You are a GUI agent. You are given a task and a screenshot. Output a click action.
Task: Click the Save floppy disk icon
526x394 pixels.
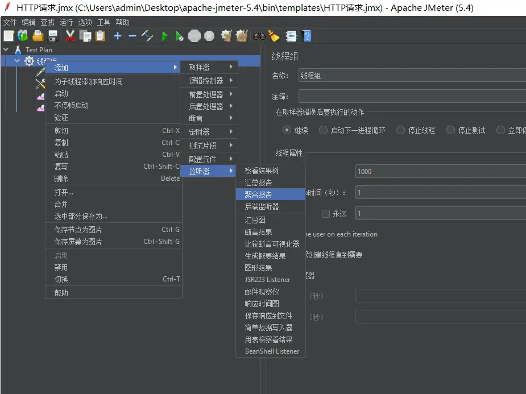click(53, 36)
